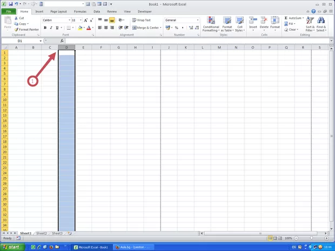Screen dimensions: 335x251
Task: Open the Orientation text rotation icon
Action: click(121, 20)
